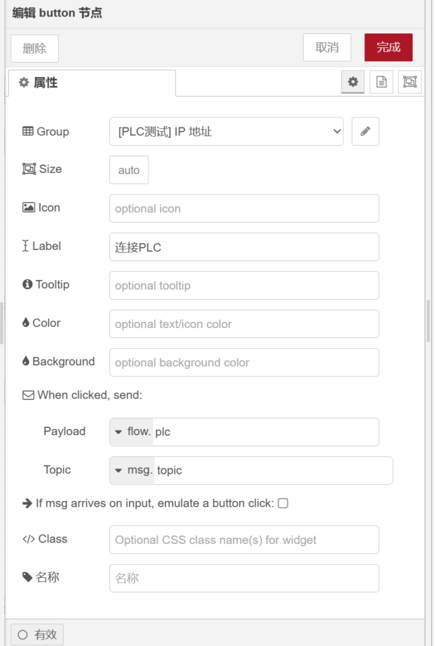435x646 pixels.
Task: Click the optional Icon input field
Action: tap(244, 208)
